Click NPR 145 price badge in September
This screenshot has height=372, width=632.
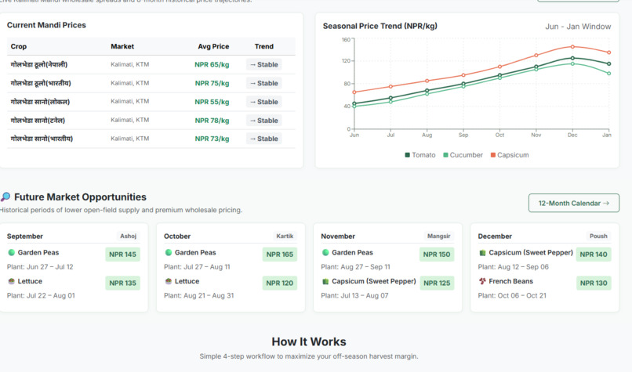(x=122, y=255)
